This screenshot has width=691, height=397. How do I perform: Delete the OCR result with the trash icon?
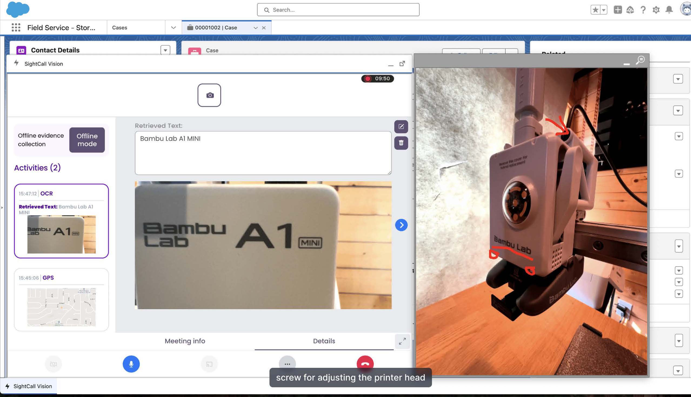[x=401, y=143]
